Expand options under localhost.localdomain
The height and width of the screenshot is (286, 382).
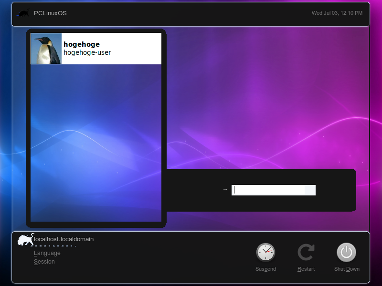[53, 245]
